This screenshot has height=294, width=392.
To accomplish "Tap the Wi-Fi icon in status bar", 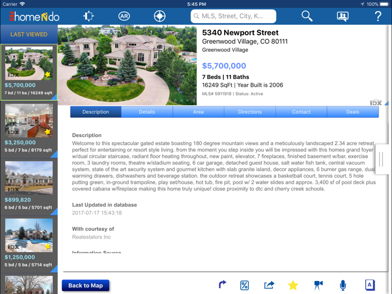I will [22, 4].
